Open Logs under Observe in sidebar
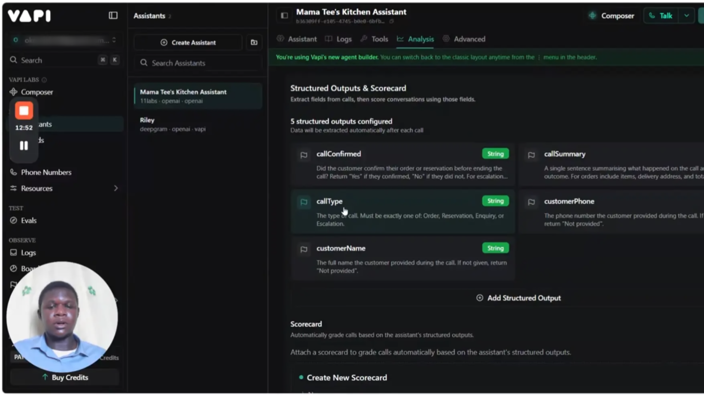704x396 pixels. (28, 253)
